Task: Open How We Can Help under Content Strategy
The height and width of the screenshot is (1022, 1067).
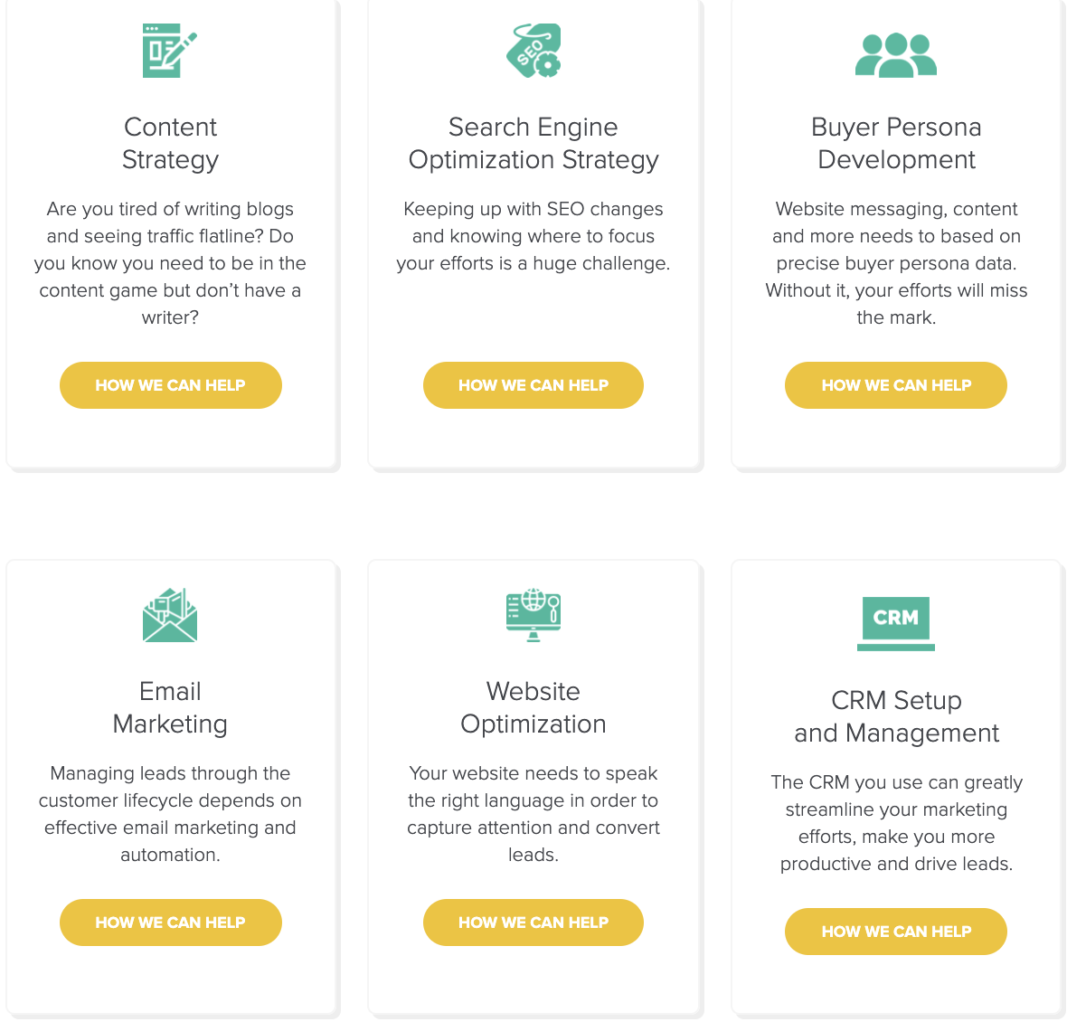Action: [171, 385]
